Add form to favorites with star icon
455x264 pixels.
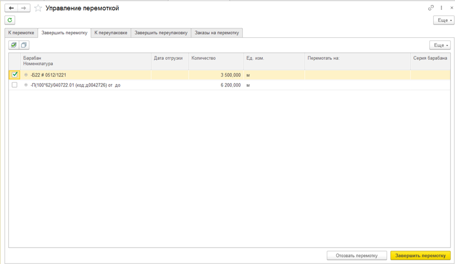coord(38,8)
